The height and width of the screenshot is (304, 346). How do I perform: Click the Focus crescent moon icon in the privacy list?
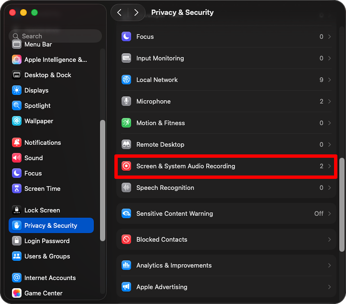[126, 36]
